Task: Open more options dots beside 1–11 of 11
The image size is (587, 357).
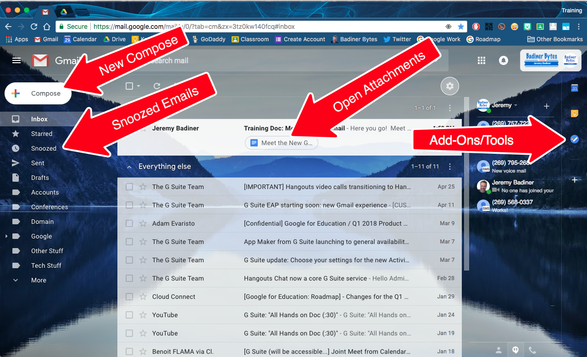Action: (x=450, y=167)
